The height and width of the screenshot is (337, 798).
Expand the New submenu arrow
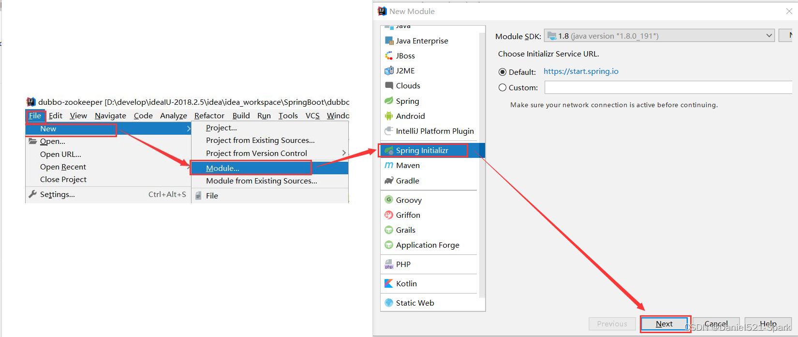tap(188, 129)
